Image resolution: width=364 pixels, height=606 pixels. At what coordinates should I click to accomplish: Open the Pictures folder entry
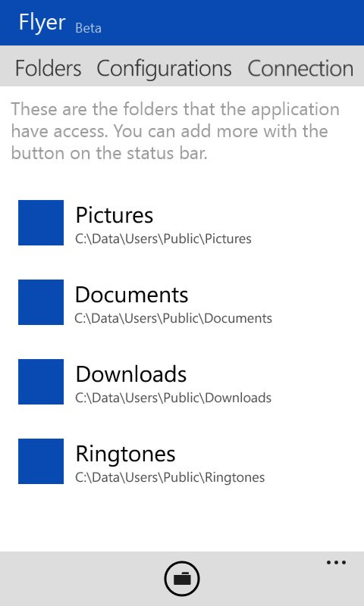(x=182, y=223)
